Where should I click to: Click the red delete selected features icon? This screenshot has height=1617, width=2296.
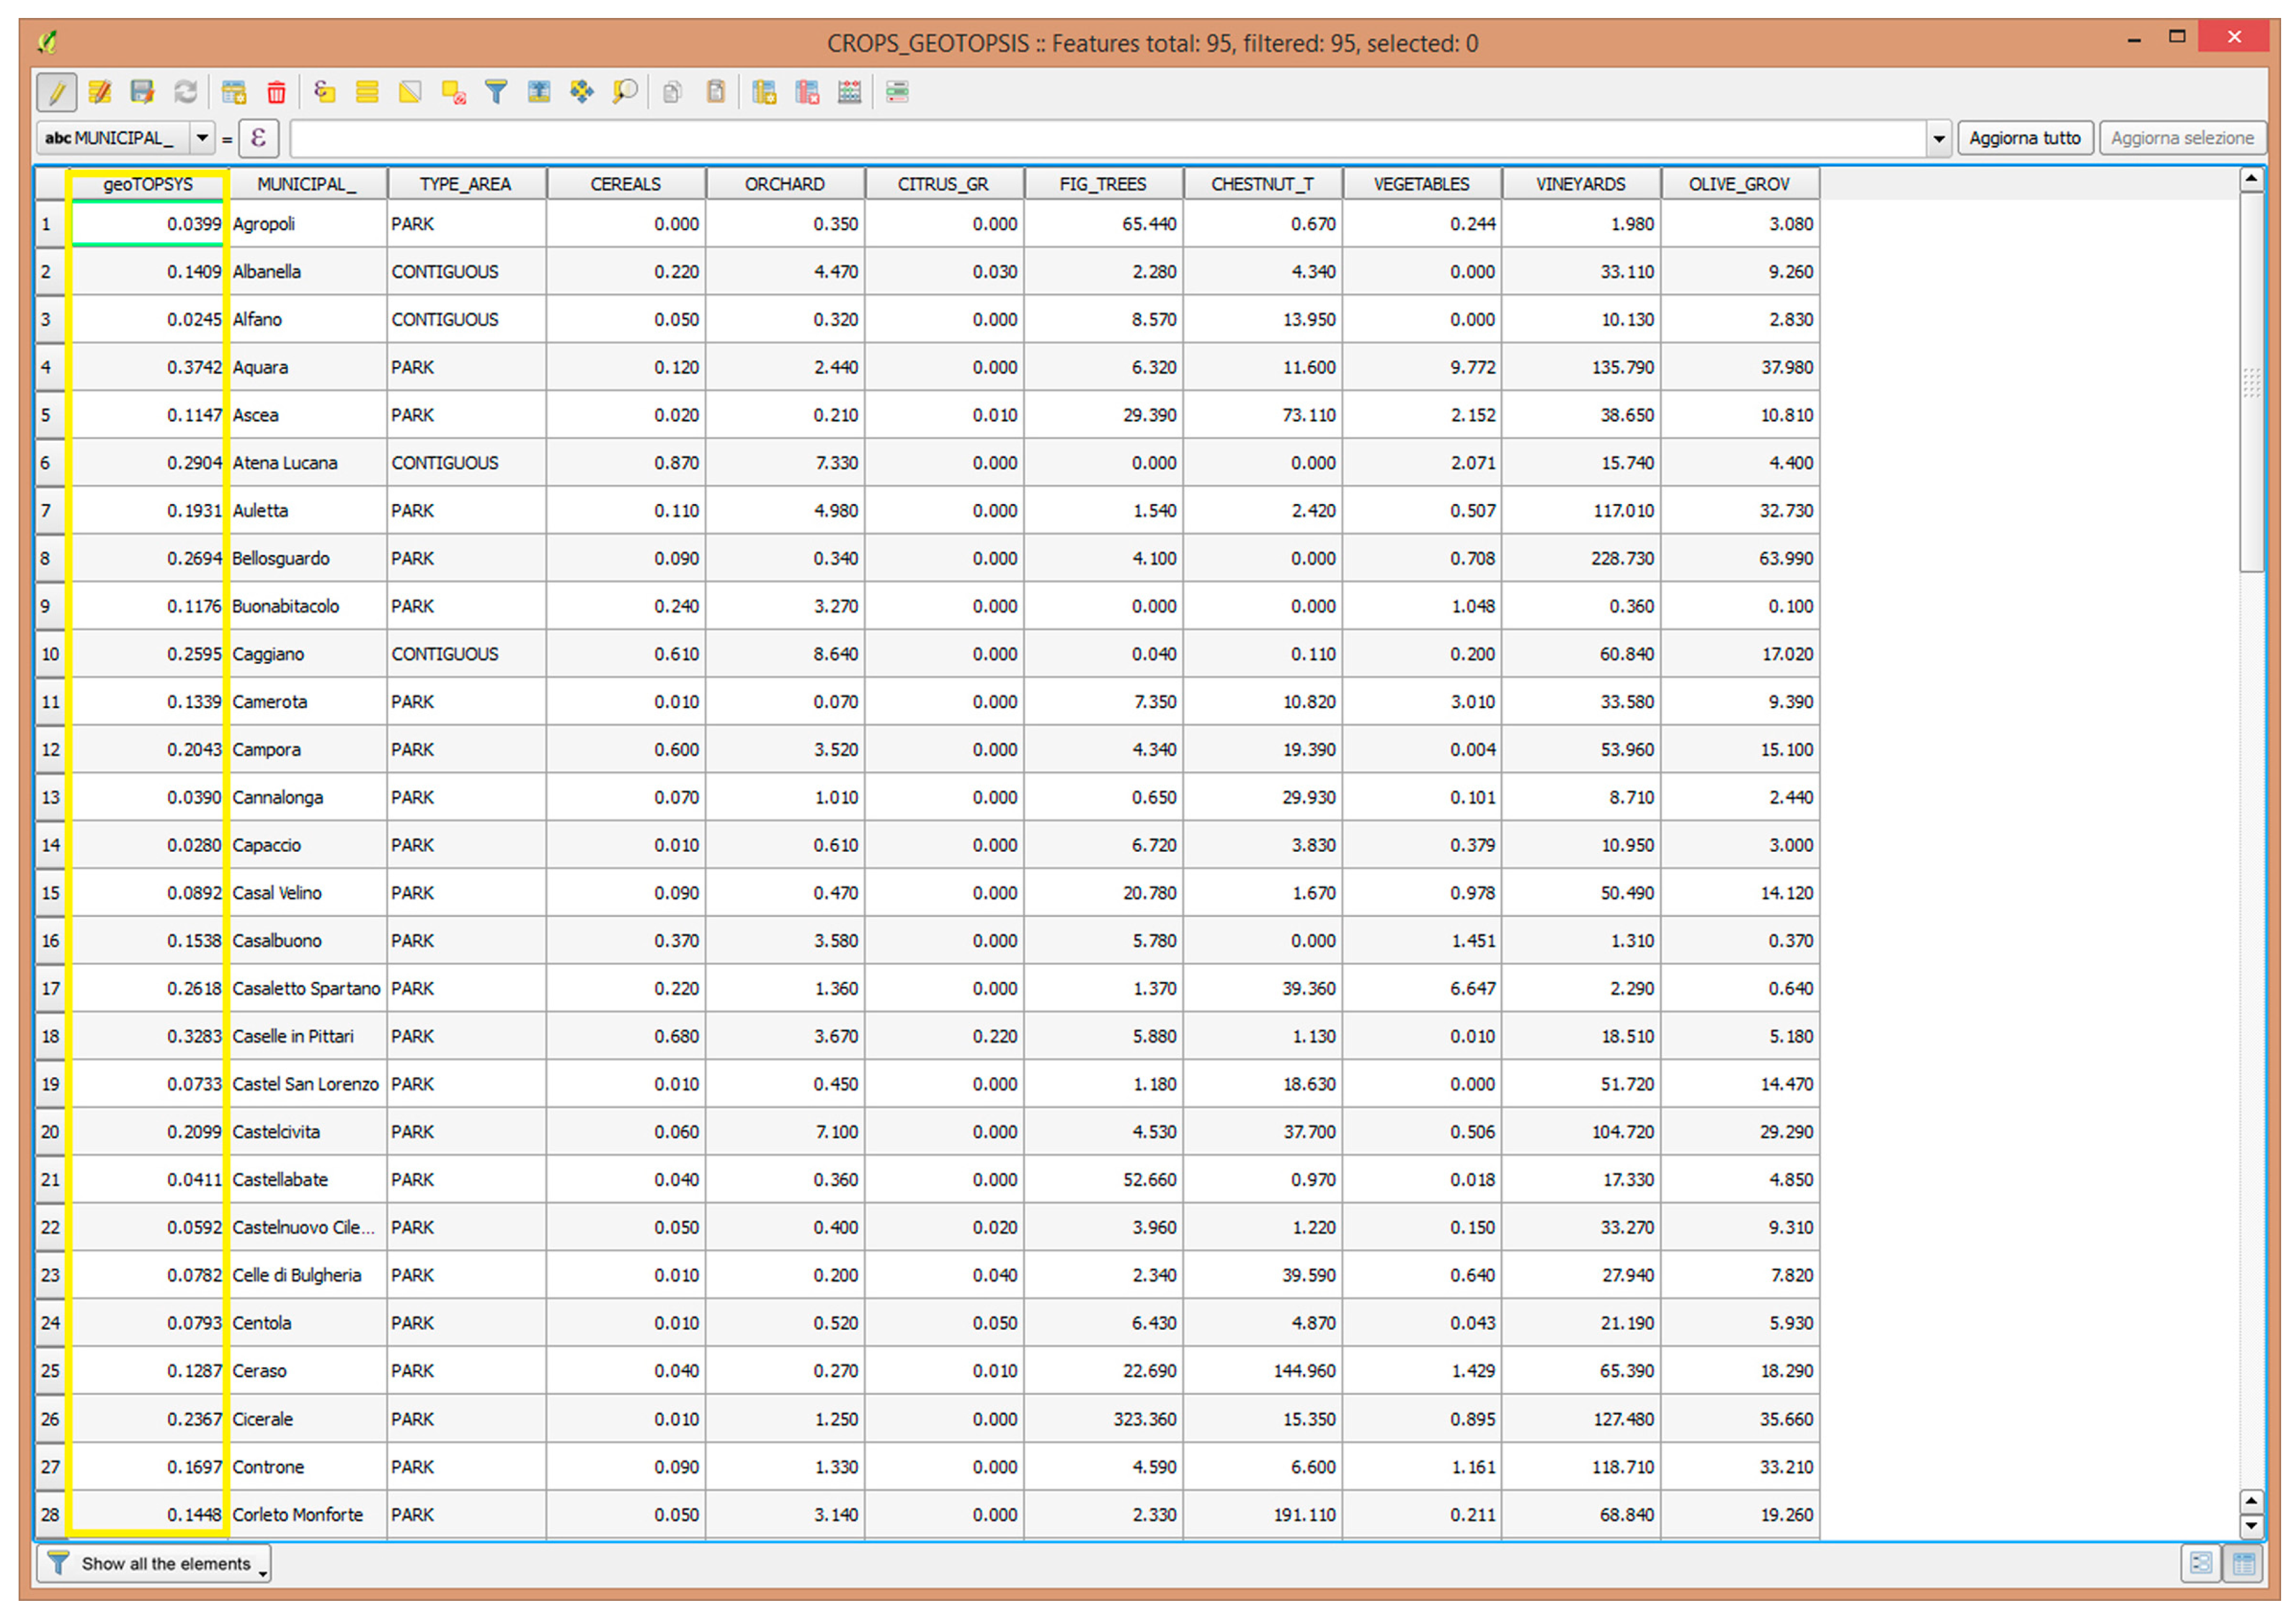tap(276, 93)
